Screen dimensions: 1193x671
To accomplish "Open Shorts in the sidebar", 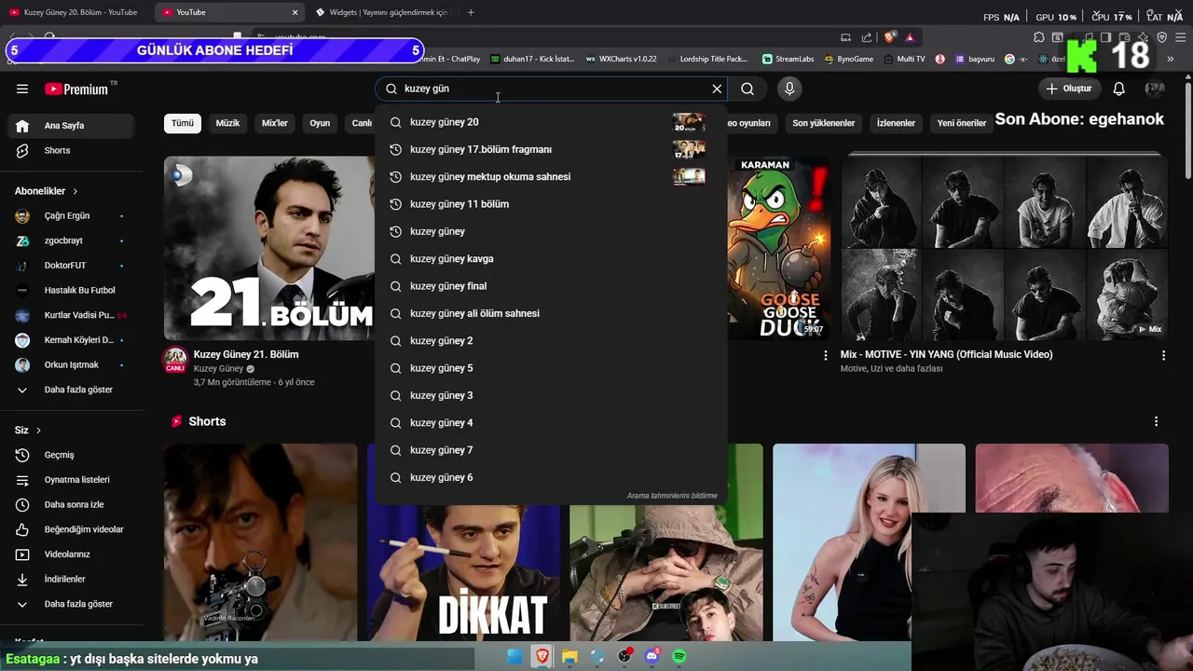I will (70, 150).
